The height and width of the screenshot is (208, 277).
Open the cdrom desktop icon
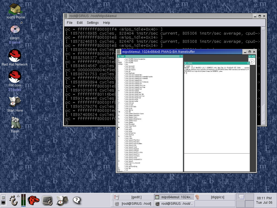(x=15, y=30)
